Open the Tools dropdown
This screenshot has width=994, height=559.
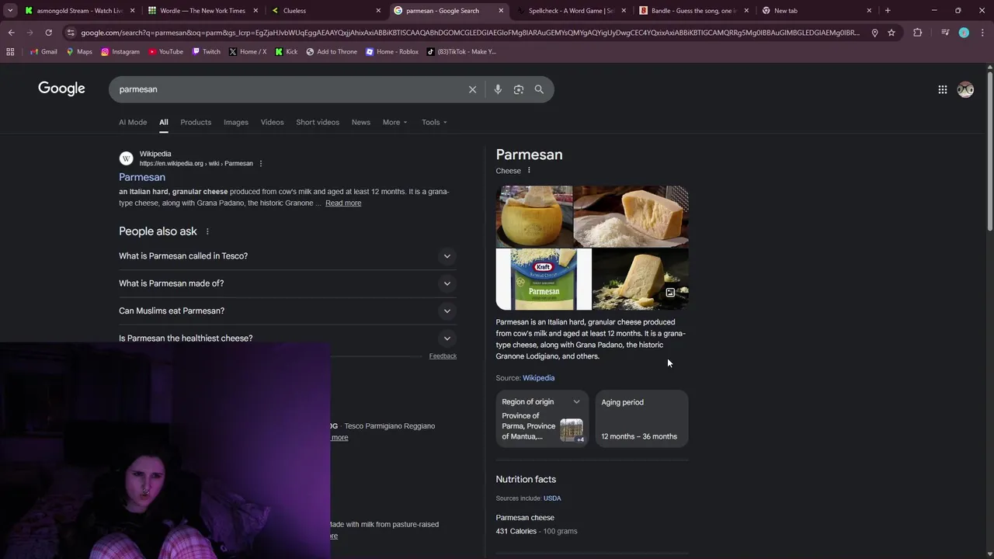pos(434,122)
